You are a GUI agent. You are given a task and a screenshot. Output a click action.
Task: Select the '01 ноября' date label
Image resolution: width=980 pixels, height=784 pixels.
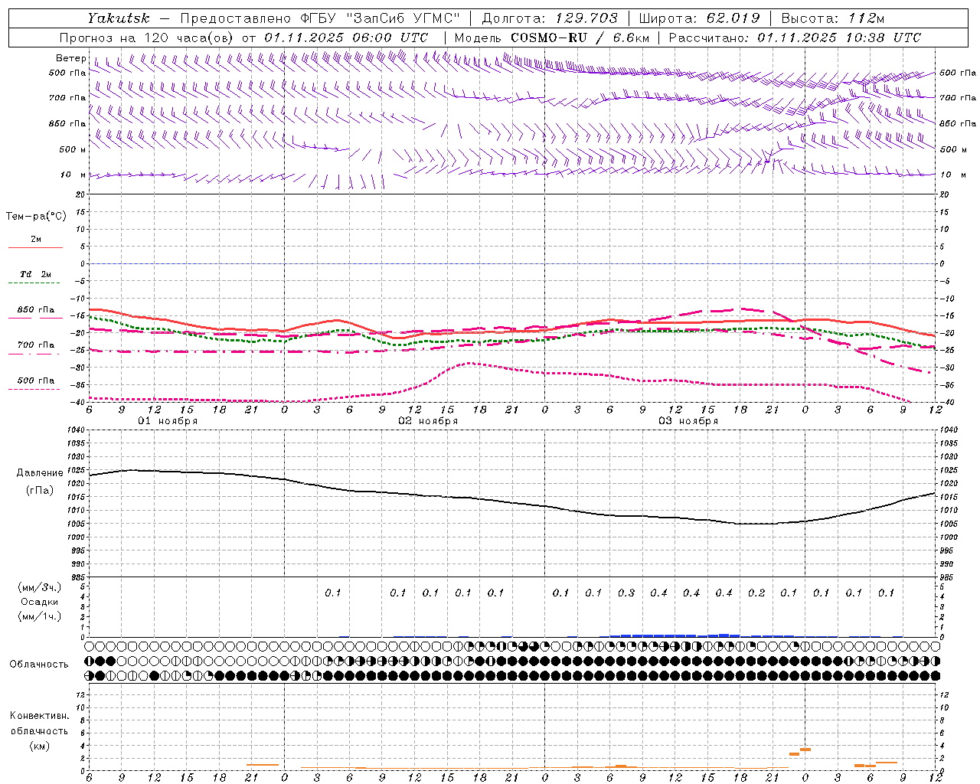(168, 421)
